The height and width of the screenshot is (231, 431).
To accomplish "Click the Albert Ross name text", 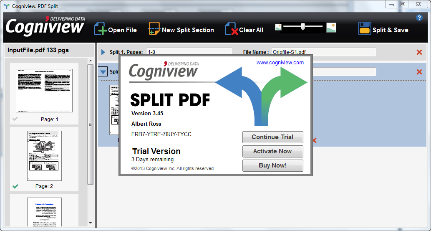I will [146, 124].
